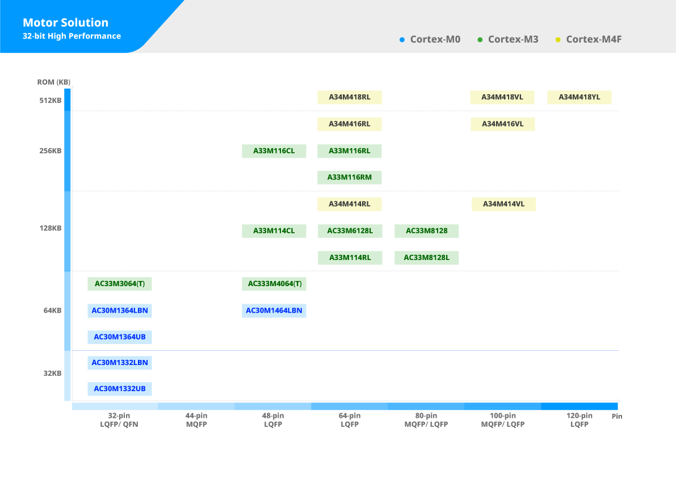This screenshot has width=676, height=478.
Task: Click the A34M416VL product box
Action: [503, 124]
